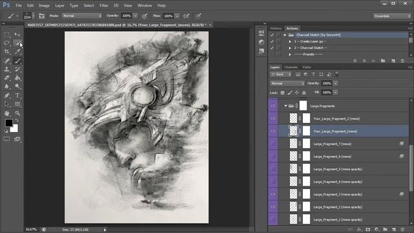
Task: Click the foreground black color swatch
Action: pyautogui.click(x=8, y=122)
